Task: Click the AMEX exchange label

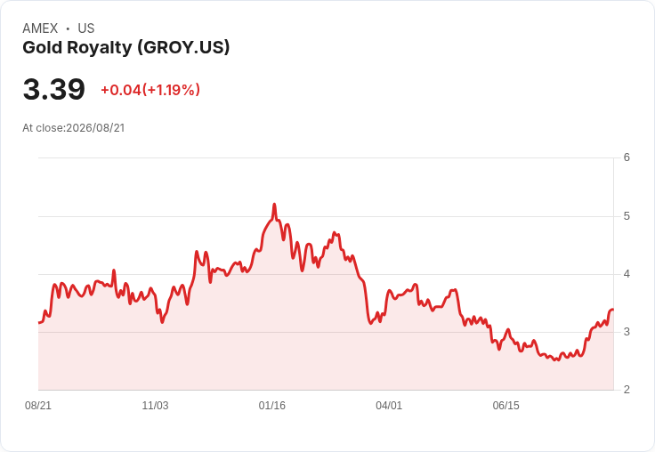Action: tap(40, 28)
